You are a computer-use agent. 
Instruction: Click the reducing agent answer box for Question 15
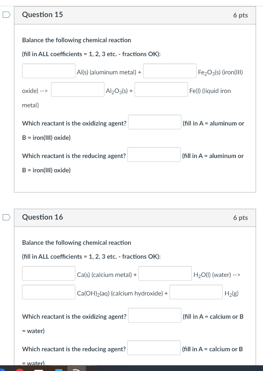154,154
